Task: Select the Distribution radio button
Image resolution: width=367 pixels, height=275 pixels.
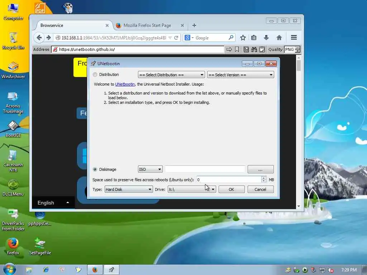Action: coord(95,74)
